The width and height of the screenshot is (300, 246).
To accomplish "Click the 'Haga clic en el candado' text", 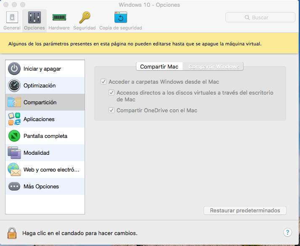I will point(80,233).
